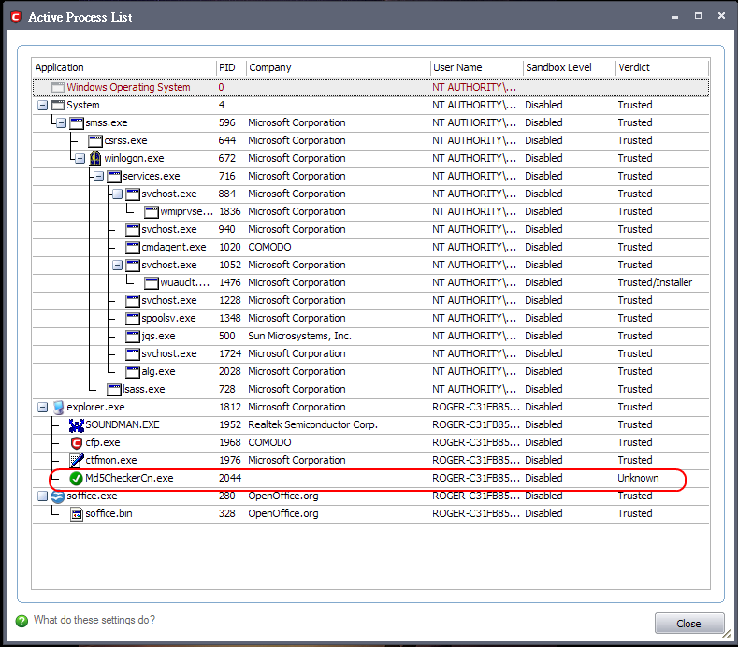Select the svchost.exe PID 940 row name
Screen dimensions: 738x647
tap(169, 230)
